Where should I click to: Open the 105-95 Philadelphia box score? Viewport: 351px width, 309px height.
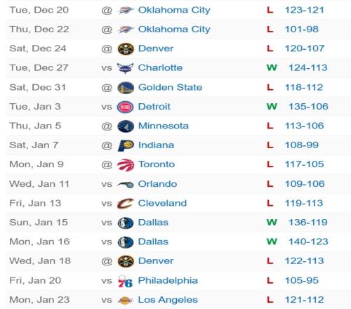302,280
